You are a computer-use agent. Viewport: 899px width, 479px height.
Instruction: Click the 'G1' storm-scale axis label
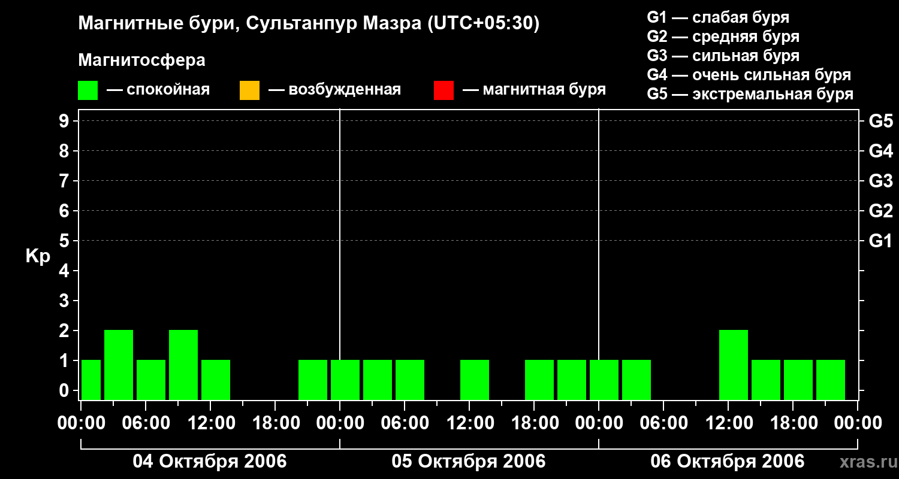(x=880, y=241)
